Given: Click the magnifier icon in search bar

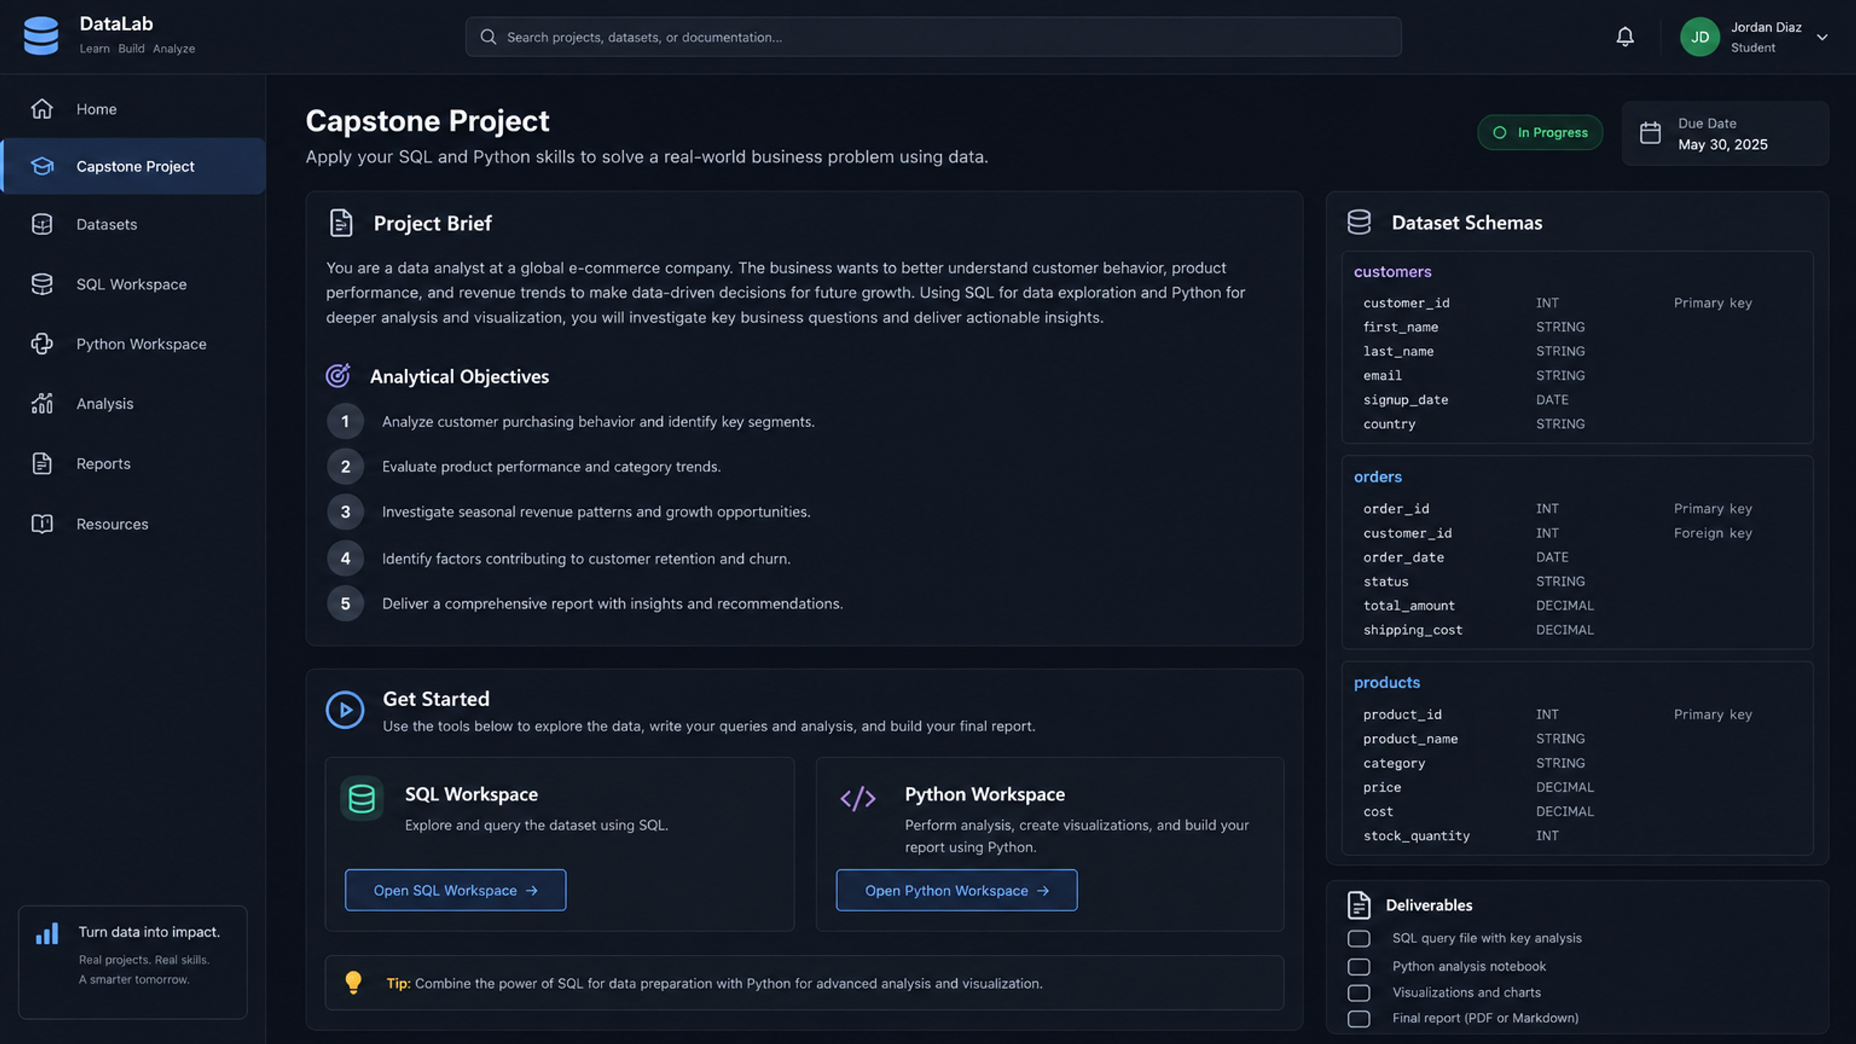Looking at the screenshot, I should [488, 37].
